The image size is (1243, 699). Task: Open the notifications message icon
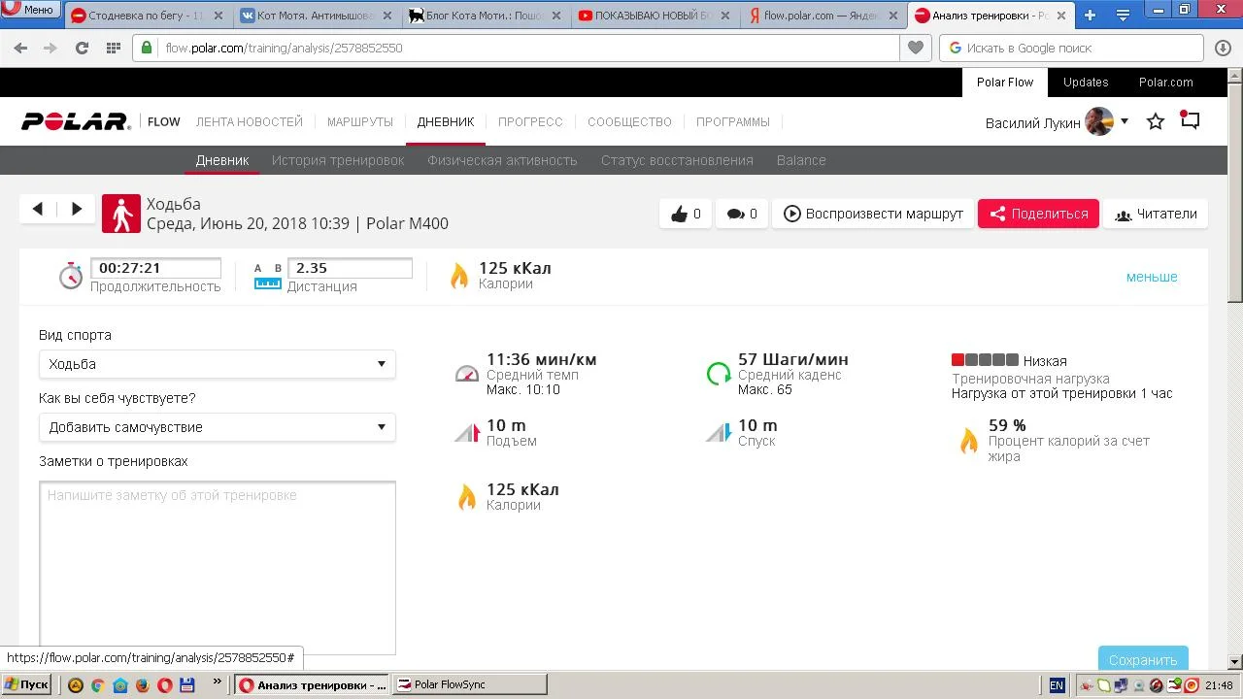tap(1190, 120)
